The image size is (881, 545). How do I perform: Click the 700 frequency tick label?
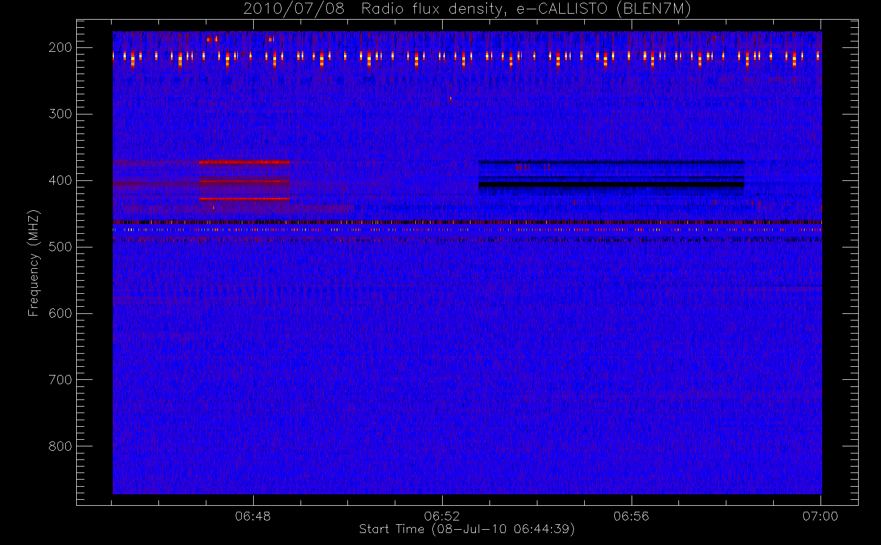pos(60,380)
